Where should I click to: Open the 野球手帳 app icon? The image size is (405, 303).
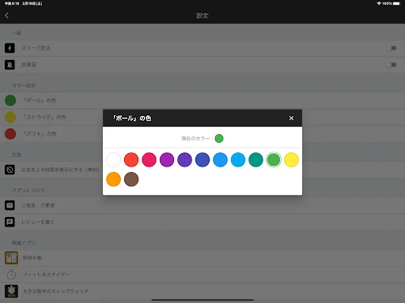[x=11, y=258]
